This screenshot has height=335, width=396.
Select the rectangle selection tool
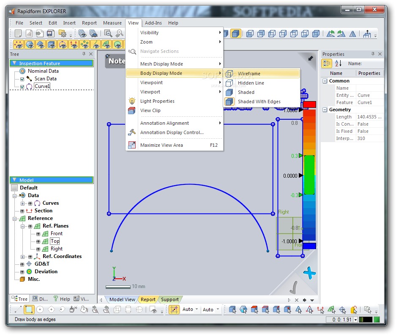[x=29, y=310]
